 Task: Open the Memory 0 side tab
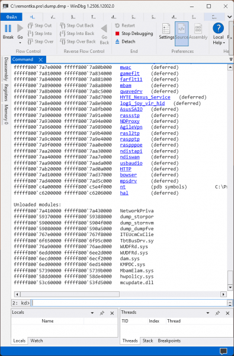pos(5,115)
